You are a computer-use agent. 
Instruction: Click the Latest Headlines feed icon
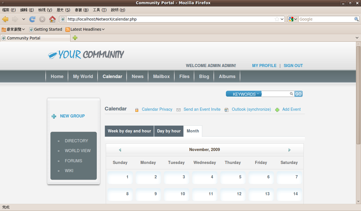(68, 29)
